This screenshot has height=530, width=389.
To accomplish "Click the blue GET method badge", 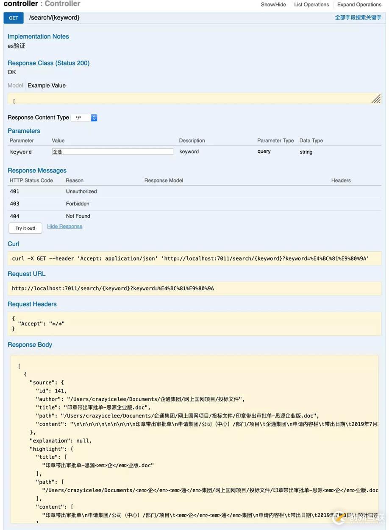I will click(x=14, y=18).
